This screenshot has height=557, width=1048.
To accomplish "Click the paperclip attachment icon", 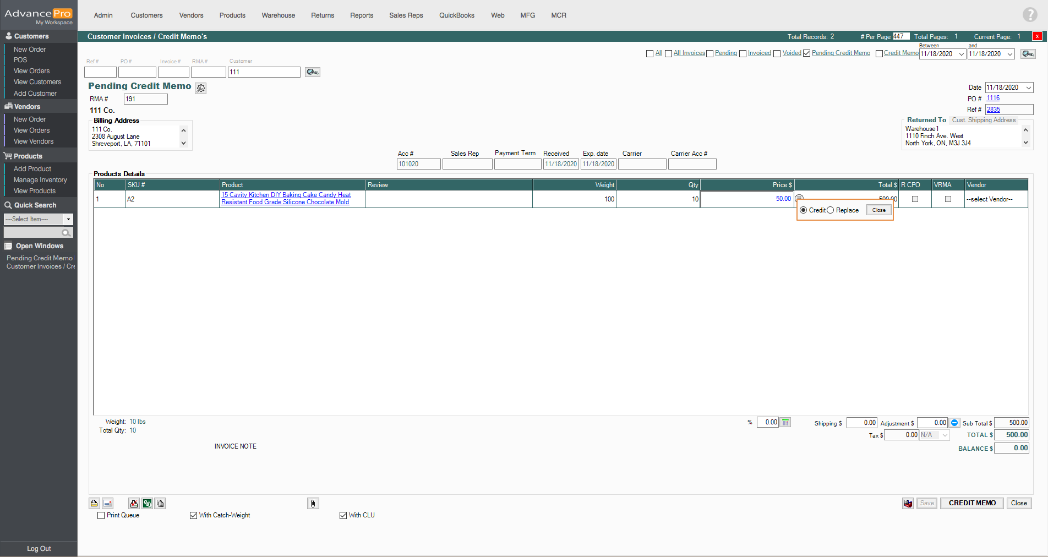I will click(313, 503).
